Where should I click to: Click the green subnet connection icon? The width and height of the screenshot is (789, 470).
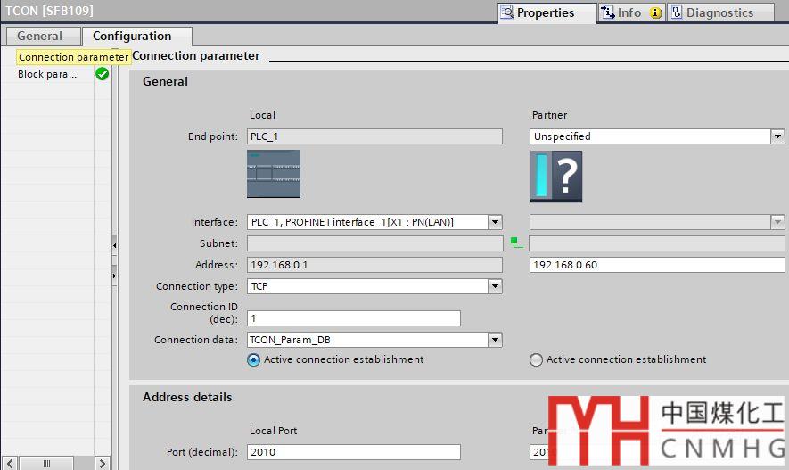516,243
